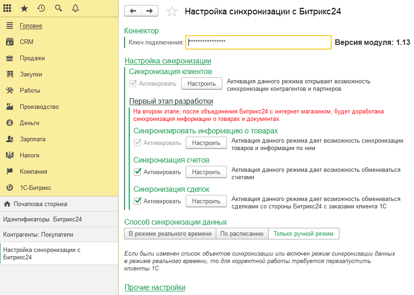
Task: Switch to Настройка синхронизации с Битрикс24 tab
Action: (59, 253)
